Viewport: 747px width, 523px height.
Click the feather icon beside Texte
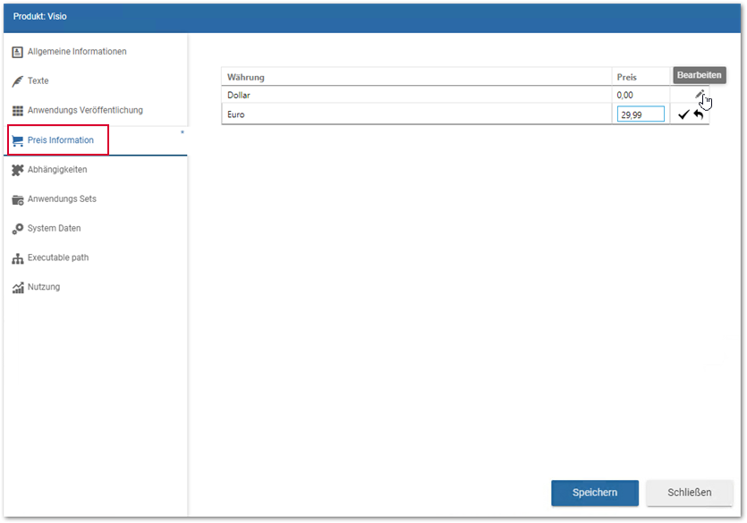tap(17, 81)
